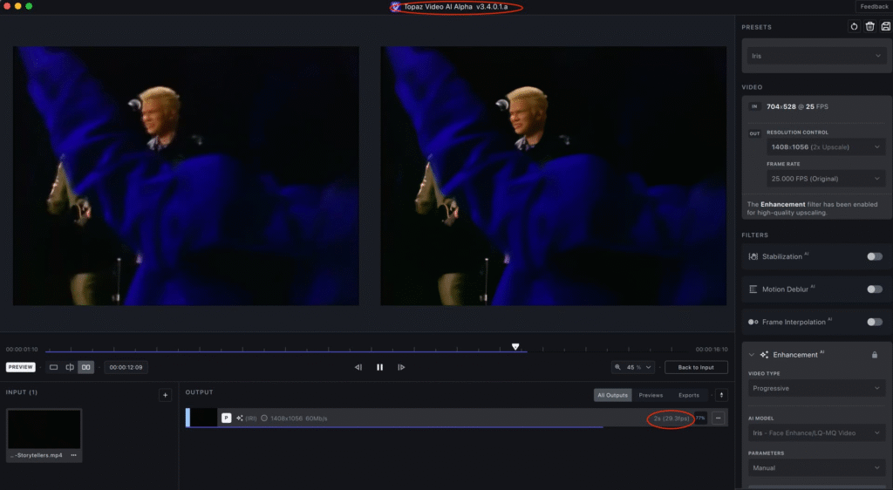893x490 pixels.
Task: Open the output row more options menu
Action: click(719, 419)
